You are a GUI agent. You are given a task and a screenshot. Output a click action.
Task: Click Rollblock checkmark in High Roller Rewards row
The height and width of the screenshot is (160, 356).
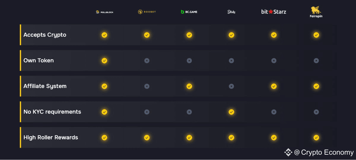104,138
